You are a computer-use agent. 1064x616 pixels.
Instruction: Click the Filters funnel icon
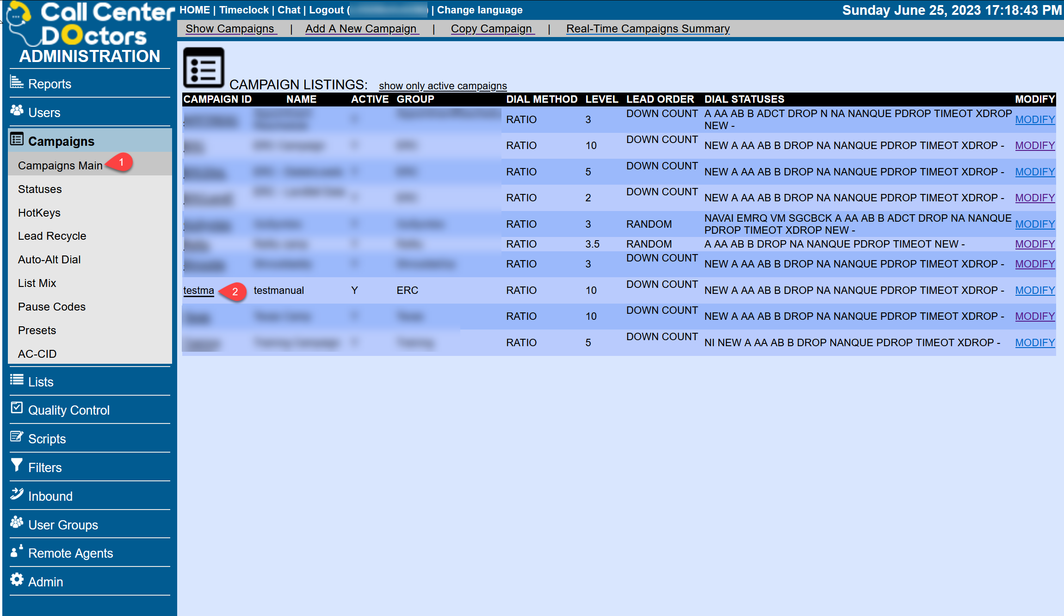pyautogui.click(x=17, y=465)
